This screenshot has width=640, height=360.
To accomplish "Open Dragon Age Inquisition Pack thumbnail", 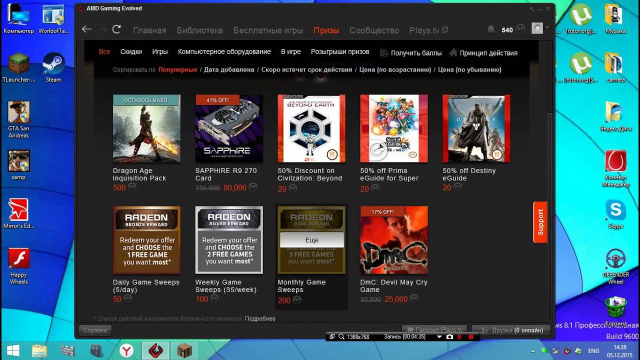I will click(x=146, y=128).
